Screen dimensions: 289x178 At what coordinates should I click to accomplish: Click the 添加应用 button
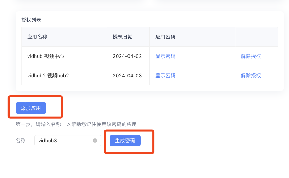pos(31,108)
